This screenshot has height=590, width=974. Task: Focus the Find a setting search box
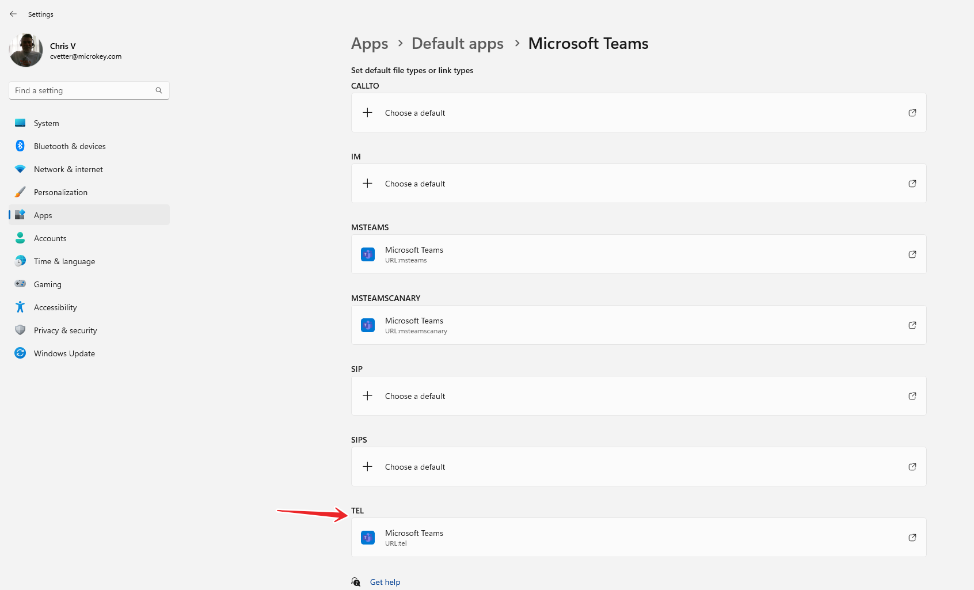click(89, 90)
